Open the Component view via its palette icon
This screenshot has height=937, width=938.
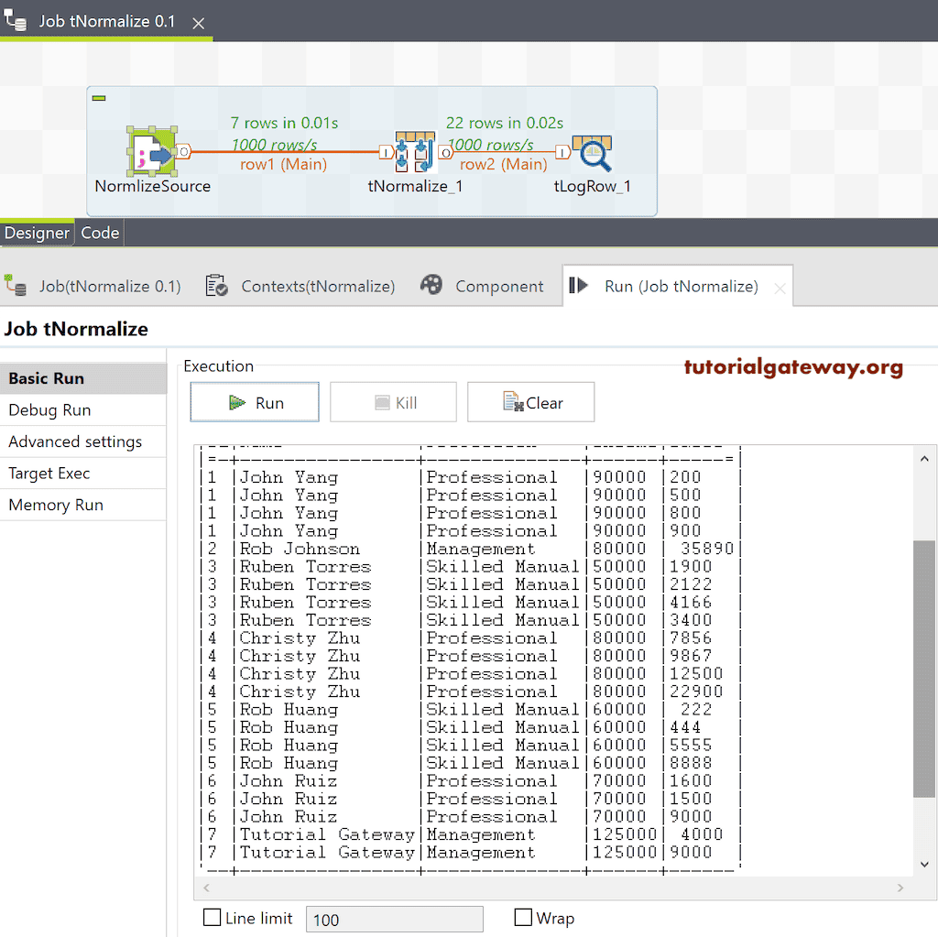pyautogui.click(x=431, y=285)
